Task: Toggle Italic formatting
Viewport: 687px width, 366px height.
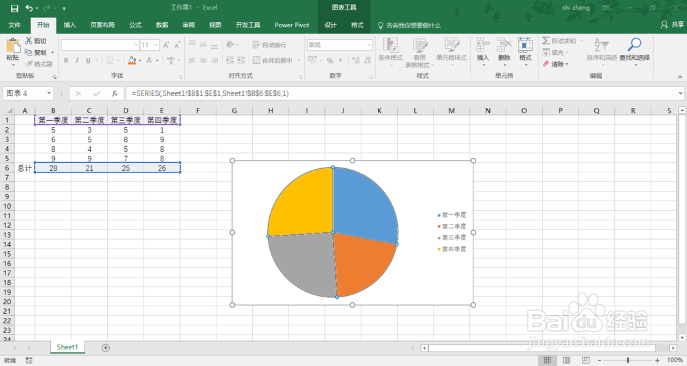Action: click(x=77, y=60)
